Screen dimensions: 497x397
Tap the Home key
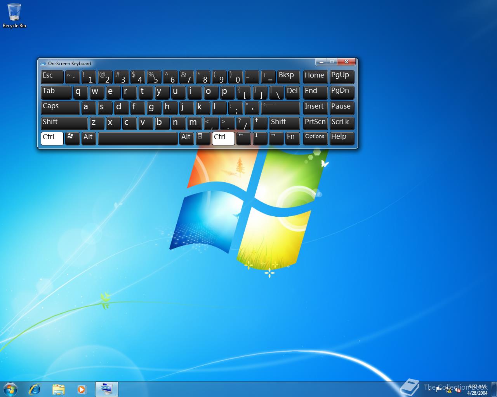[315, 77]
